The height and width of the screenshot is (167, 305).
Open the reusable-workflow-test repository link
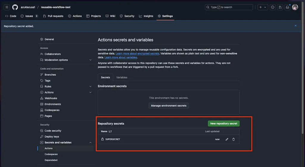(x=56, y=7)
